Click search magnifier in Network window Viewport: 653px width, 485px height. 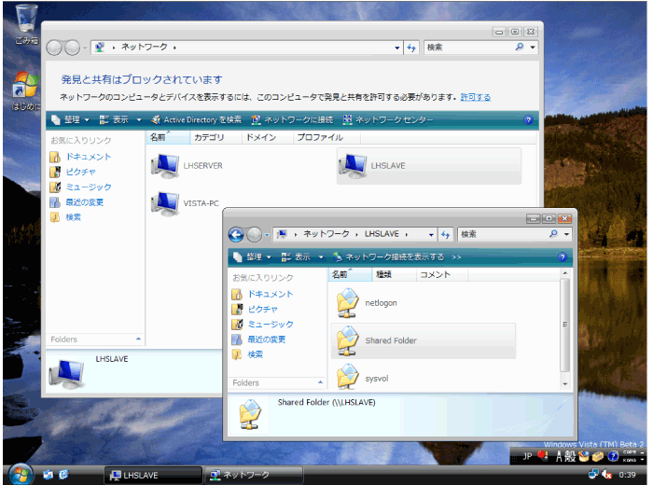click(520, 47)
